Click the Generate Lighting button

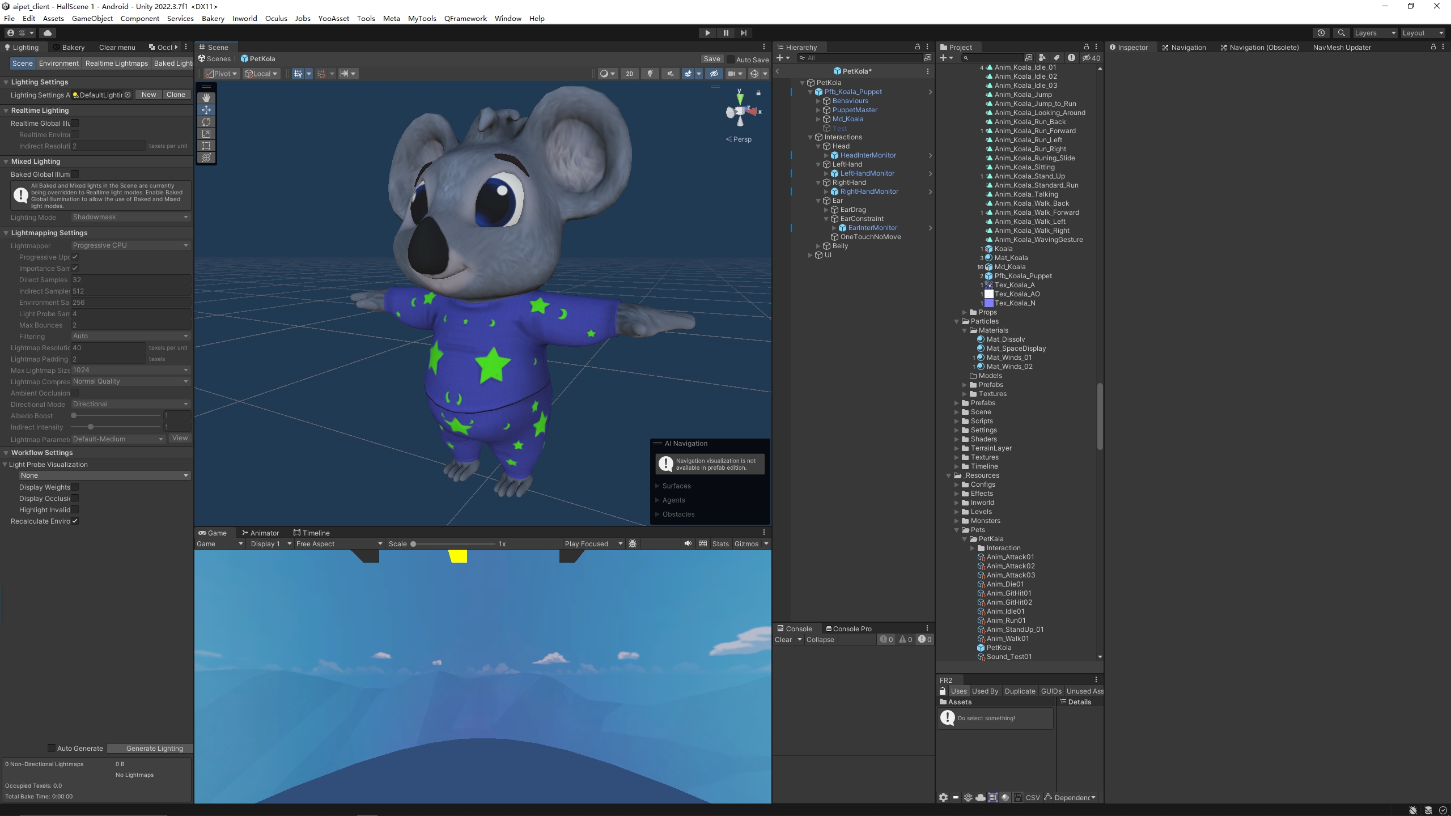(x=154, y=748)
